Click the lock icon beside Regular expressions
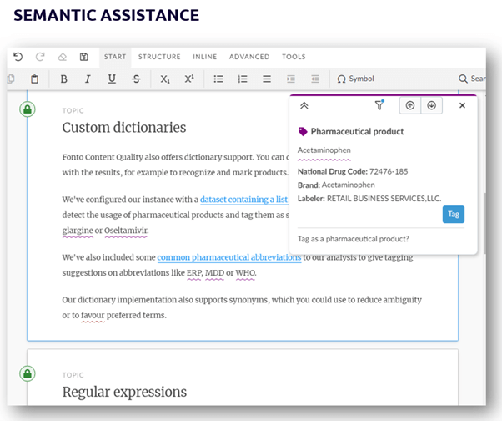Viewport: 502px width, 421px height. click(x=28, y=373)
